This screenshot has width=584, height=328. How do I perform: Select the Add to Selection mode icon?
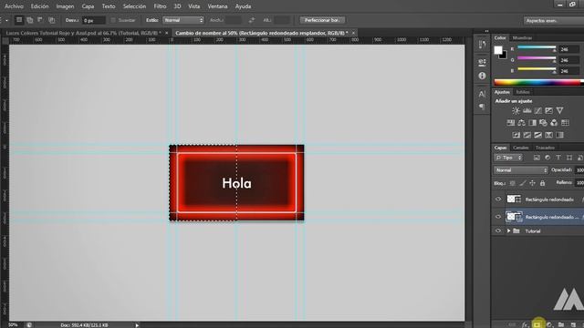coord(30,20)
